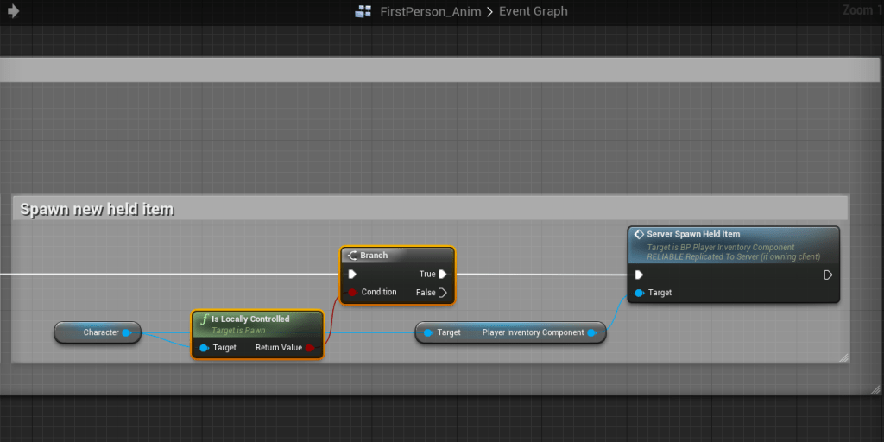Click the Branch node input execution pin

(x=352, y=275)
